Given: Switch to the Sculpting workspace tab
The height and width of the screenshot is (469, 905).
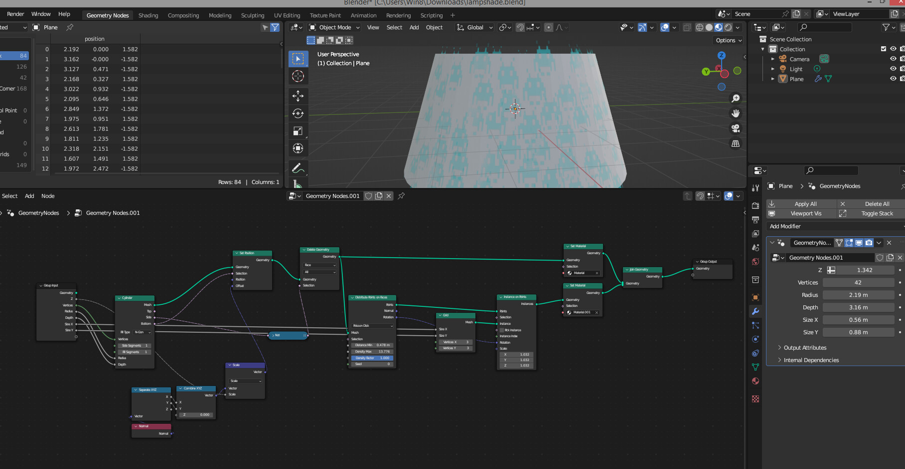Looking at the screenshot, I should (x=253, y=15).
